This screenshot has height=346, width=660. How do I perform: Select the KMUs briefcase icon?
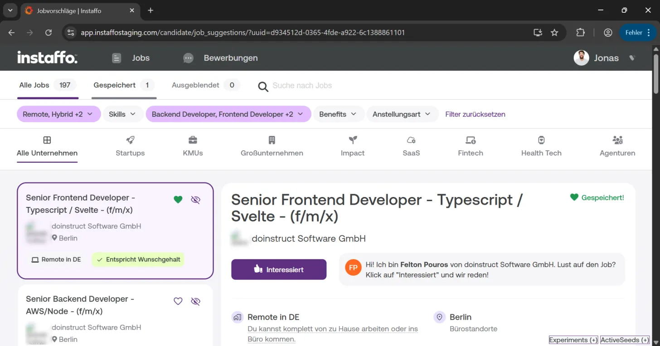point(193,140)
